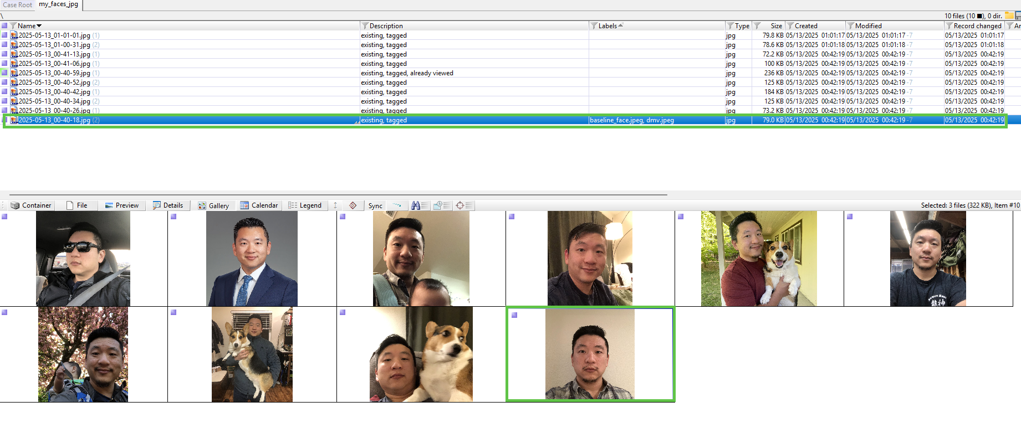1021x428 pixels.
Task: Toggle tag box for 2025-05-13_00-40-59.jpg
Action: tap(4, 73)
